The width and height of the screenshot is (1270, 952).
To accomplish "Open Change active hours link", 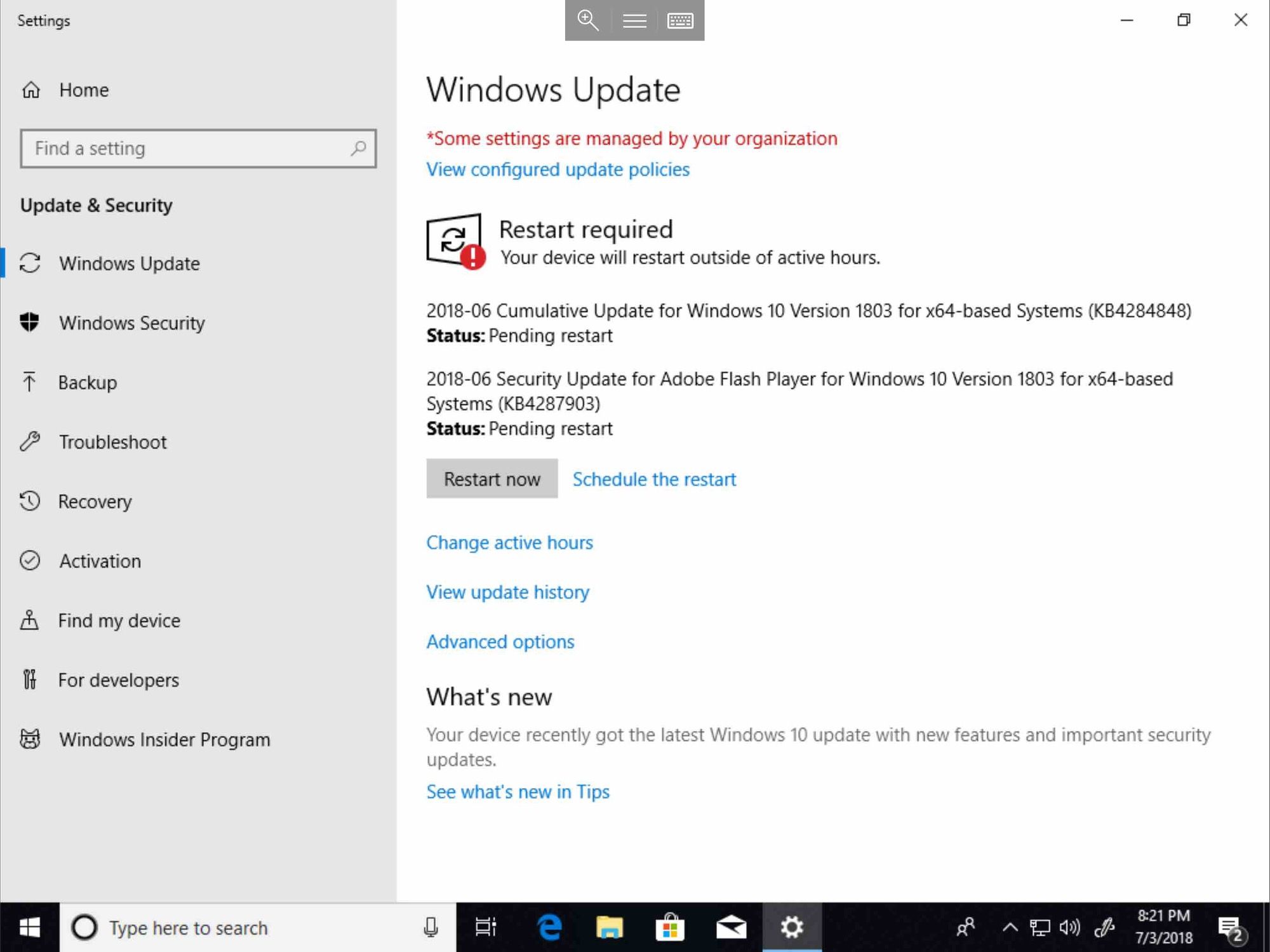I will click(509, 543).
